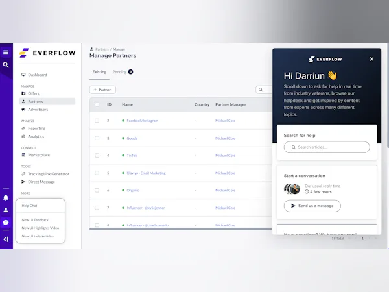The image size is (389, 292).
Task: Open Influencer - @kyliejenner partner link
Action: (146, 208)
